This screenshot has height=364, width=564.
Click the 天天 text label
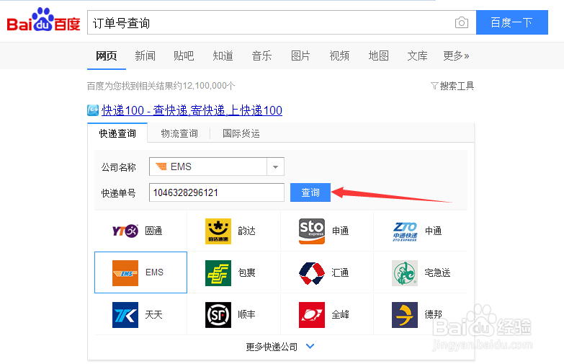point(153,314)
